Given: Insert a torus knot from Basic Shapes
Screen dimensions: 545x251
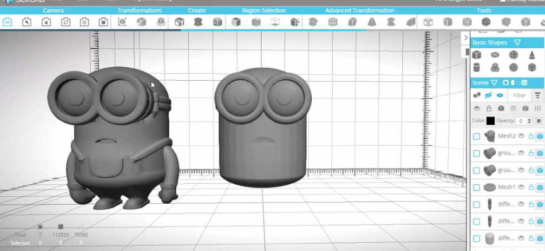Looking at the screenshot, I should [495, 67].
